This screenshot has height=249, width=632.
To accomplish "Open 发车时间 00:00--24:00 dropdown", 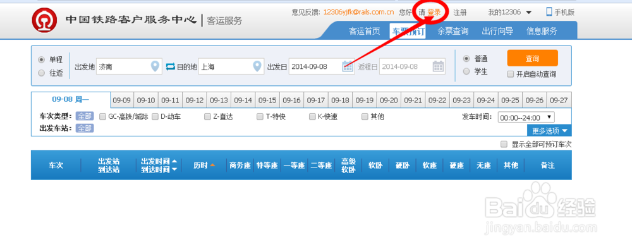I will 526,118.
